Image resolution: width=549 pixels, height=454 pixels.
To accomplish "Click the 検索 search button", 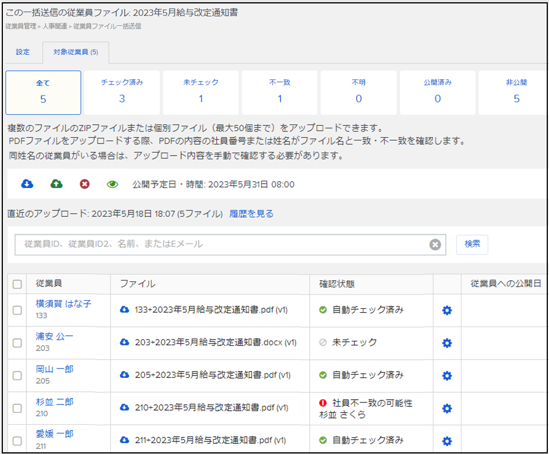I will point(472,245).
